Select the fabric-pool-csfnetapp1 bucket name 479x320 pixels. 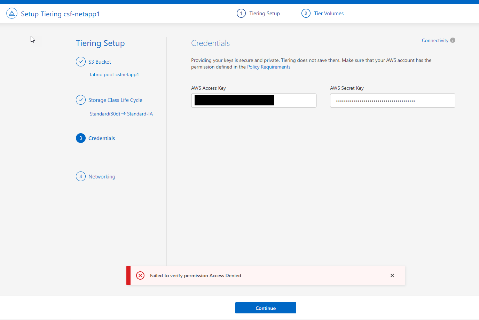pos(114,74)
